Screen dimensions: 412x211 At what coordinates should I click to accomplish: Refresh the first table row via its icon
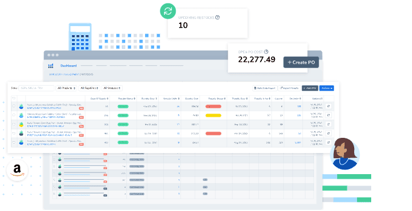329,106
